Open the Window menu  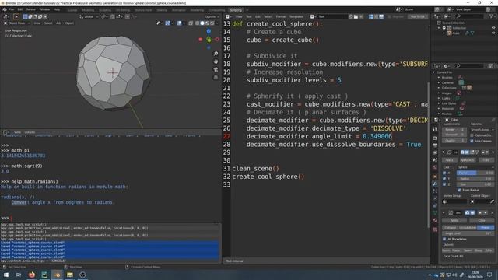pos(44,9)
